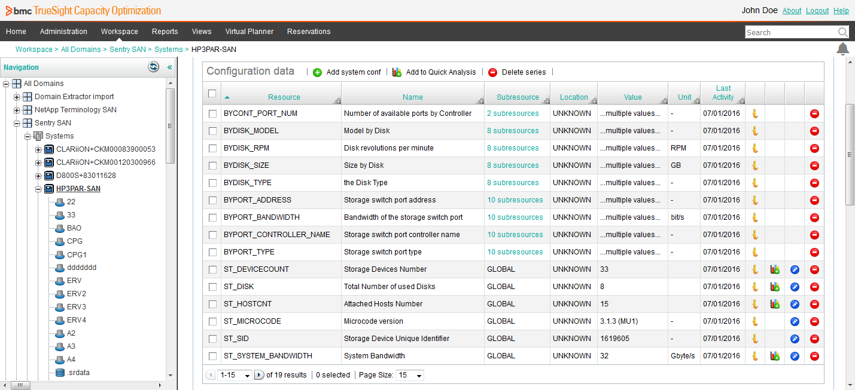Click the green Add system conf icon
The image size is (855, 390).
317,72
